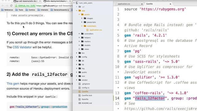
Task: Select the rails-deployment browser tab
Action: pyautogui.click(x=56, y=1)
